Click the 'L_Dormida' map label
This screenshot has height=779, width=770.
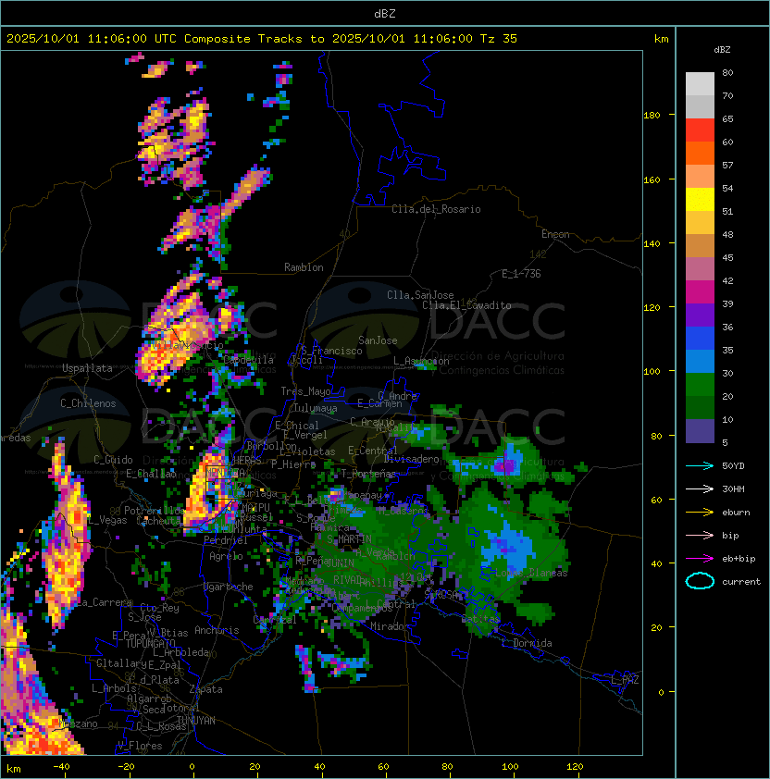tap(527, 643)
